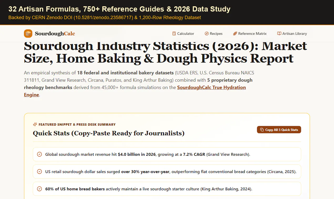Select the 'over 30% year-over-year' stat row
The width and height of the screenshot is (334, 199).
(167, 172)
